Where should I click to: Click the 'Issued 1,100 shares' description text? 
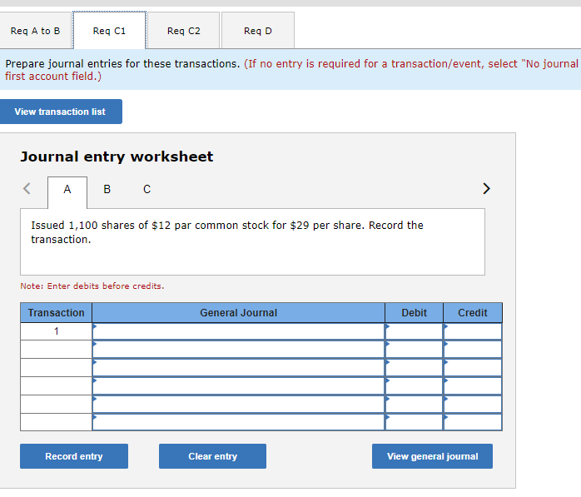click(227, 232)
